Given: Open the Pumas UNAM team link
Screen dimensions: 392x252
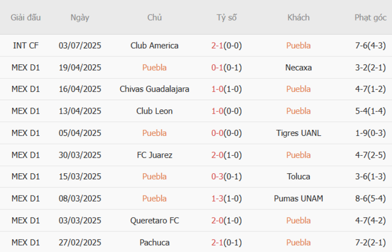Looking at the screenshot, I should (299, 198).
